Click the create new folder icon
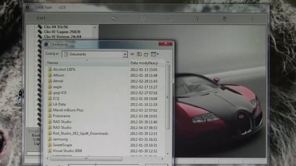Image resolution: width=296 pixels, height=166 pixels. pyautogui.click(x=146, y=54)
